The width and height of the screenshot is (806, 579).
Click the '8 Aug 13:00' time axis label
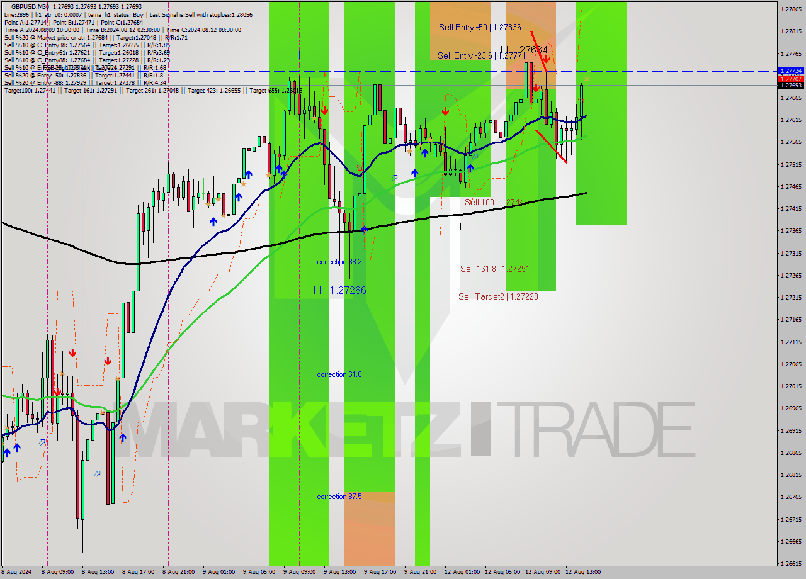point(98,572)
